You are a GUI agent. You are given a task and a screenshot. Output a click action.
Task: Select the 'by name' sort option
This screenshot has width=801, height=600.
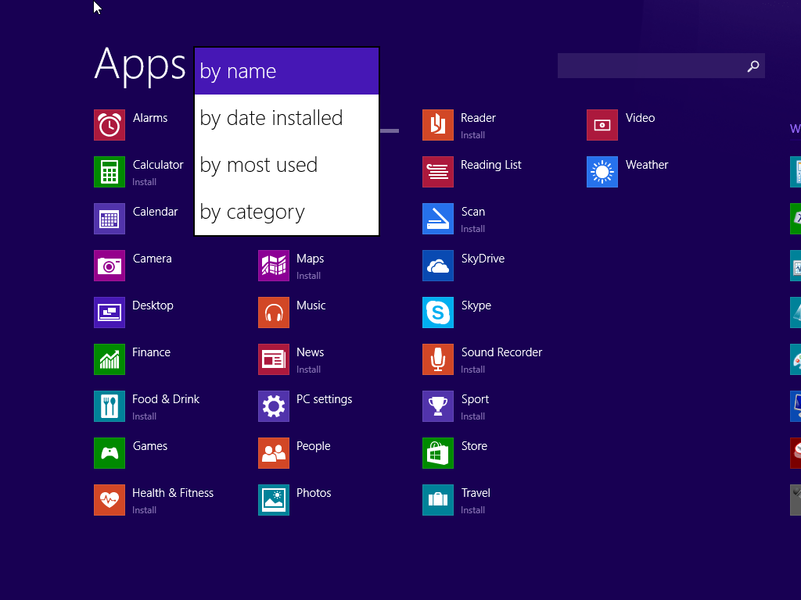pyautogui.click(x=286, y=71)
